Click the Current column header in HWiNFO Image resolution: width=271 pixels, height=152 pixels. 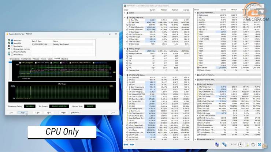click(153, 10)
